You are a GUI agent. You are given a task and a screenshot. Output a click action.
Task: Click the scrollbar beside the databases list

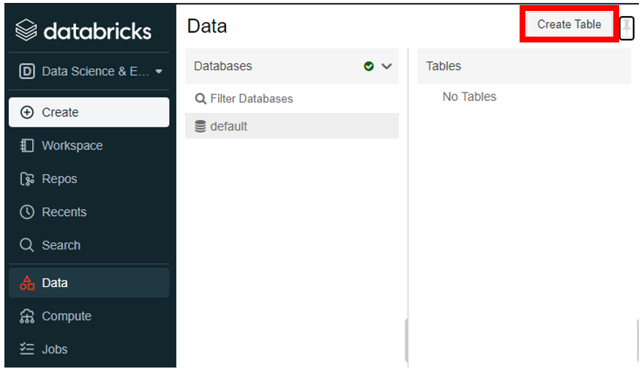[x=406, y=340]
